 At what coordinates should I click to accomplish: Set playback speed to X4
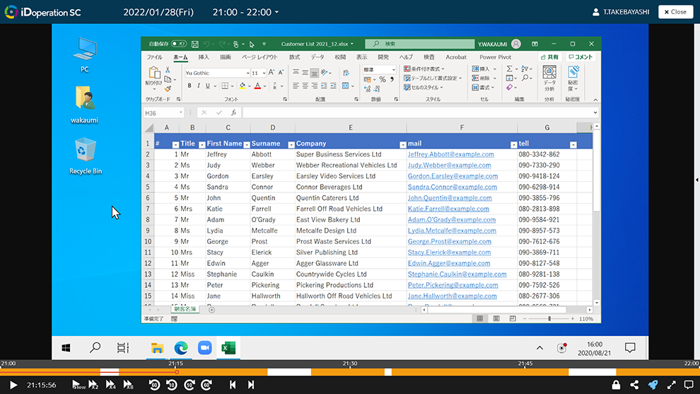coord(111,385)
